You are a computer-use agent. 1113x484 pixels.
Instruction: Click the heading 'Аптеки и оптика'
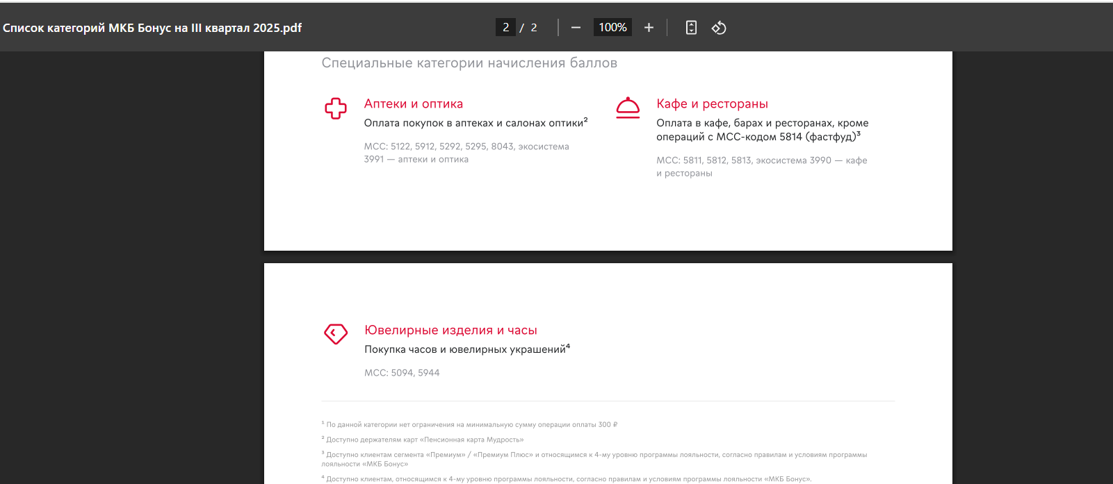point(414,103)
